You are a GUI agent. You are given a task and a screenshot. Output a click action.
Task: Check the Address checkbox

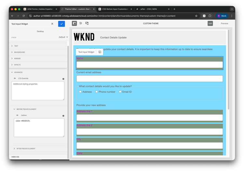(x=80, y=92)
